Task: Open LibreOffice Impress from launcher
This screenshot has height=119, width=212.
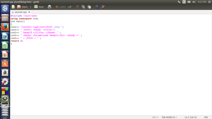Action: pos(5,55)
